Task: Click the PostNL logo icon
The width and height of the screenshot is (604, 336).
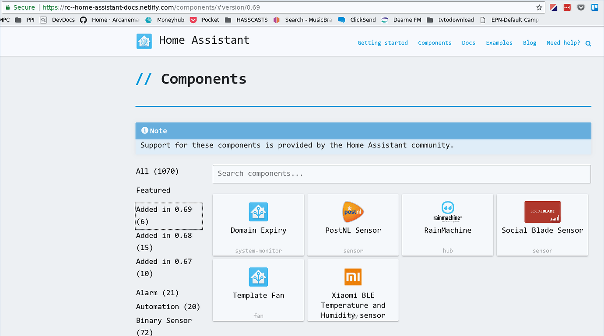Action: coord(353,212)
